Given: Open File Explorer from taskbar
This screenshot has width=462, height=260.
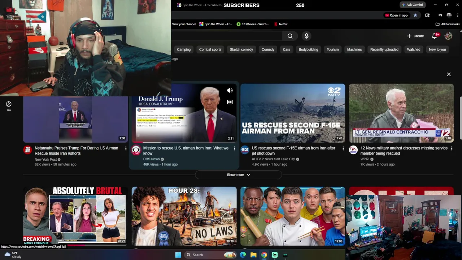Looking at the screenshot, I should (253, 255).
